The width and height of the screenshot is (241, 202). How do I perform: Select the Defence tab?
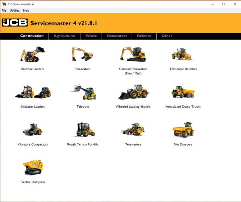[x=144, y=36]
